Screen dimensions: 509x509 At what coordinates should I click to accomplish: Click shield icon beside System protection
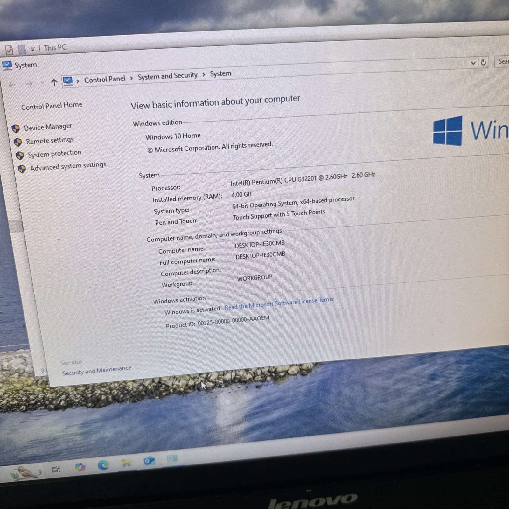tap(20, 156)
